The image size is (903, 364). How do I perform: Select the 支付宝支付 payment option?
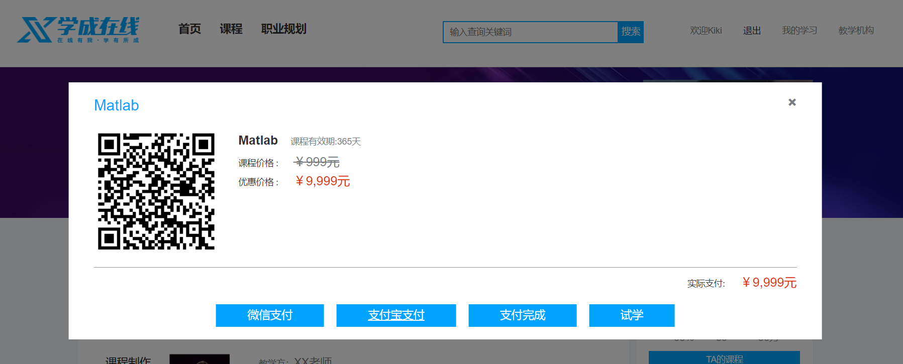point(396,315)
